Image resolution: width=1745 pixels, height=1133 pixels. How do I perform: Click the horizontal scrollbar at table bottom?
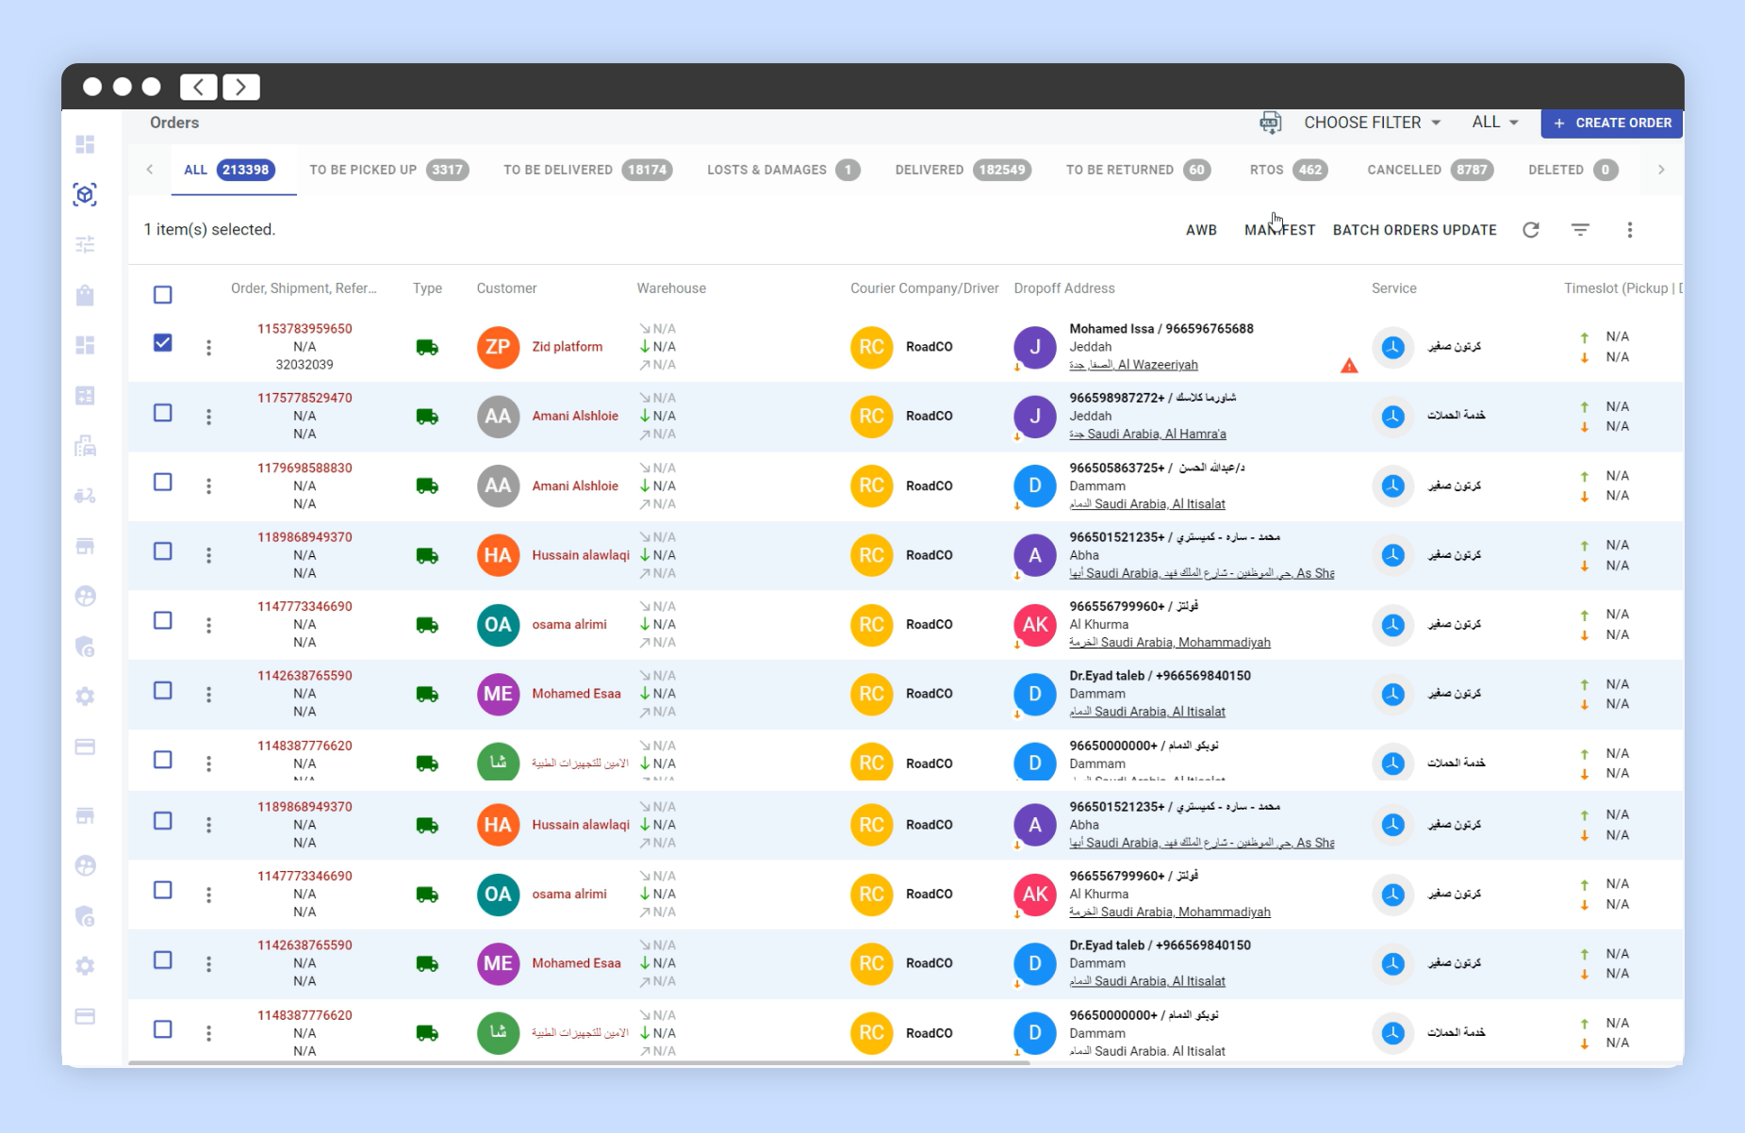click(x=579, y=1062)
